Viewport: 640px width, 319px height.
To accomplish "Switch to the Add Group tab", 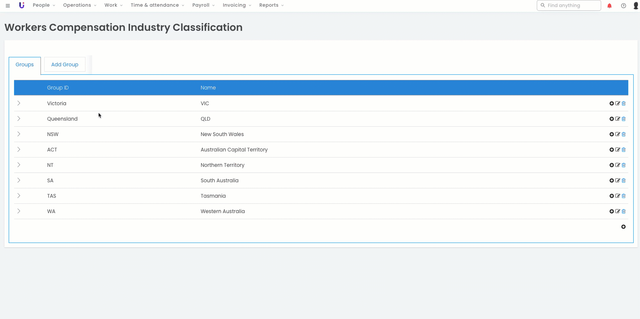I will (x=65, y=65).
